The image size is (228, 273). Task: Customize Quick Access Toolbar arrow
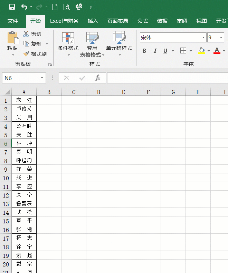91,8
